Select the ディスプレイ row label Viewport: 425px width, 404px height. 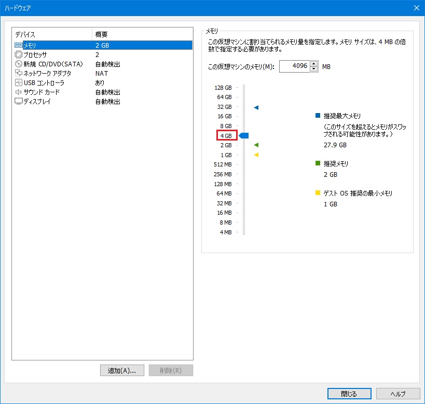pos(37,101)
